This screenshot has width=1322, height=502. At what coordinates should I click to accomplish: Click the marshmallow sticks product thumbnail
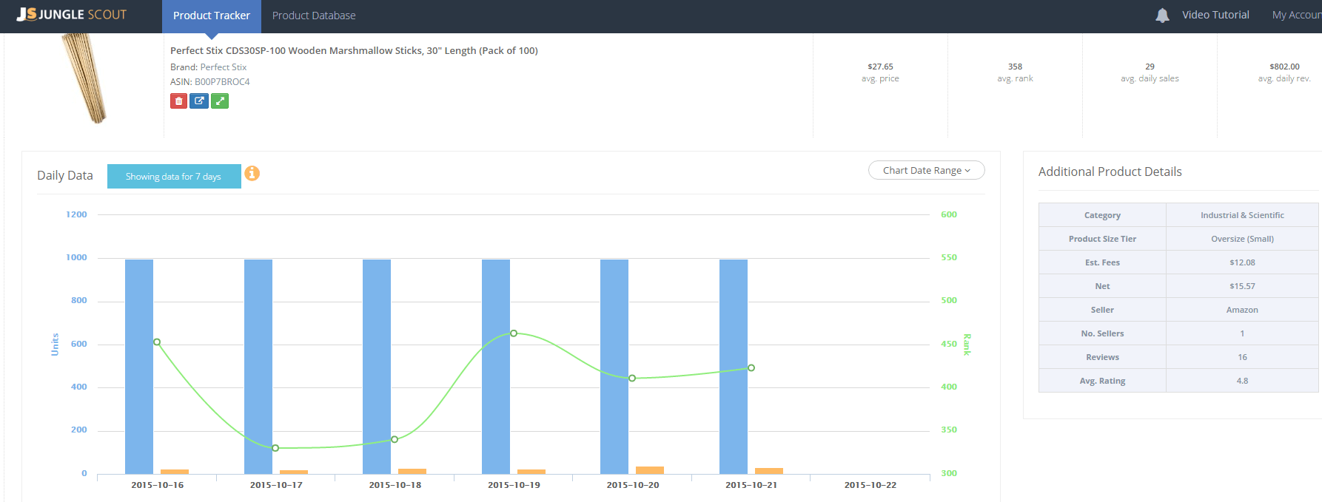84,78
